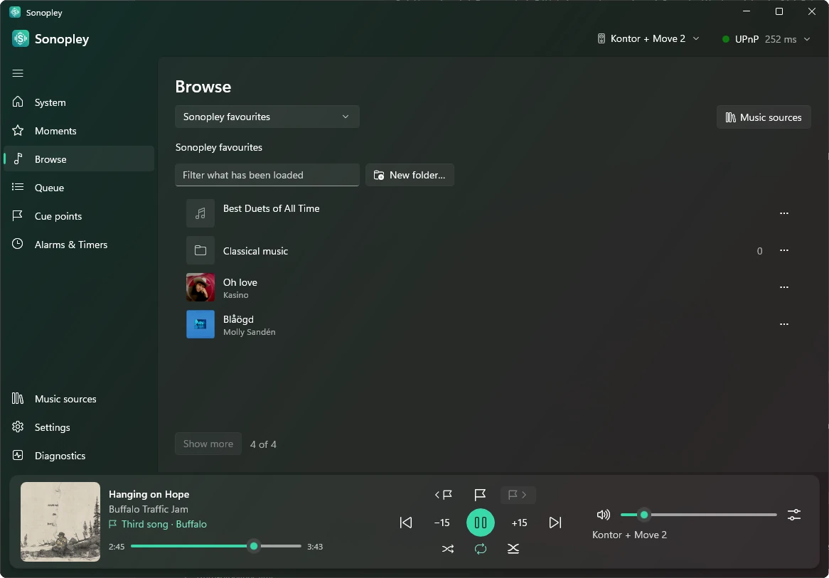The height and width of the screenshot is (578, 829).
Task: Open Alarms & Timers
Action: pos(79,245)
